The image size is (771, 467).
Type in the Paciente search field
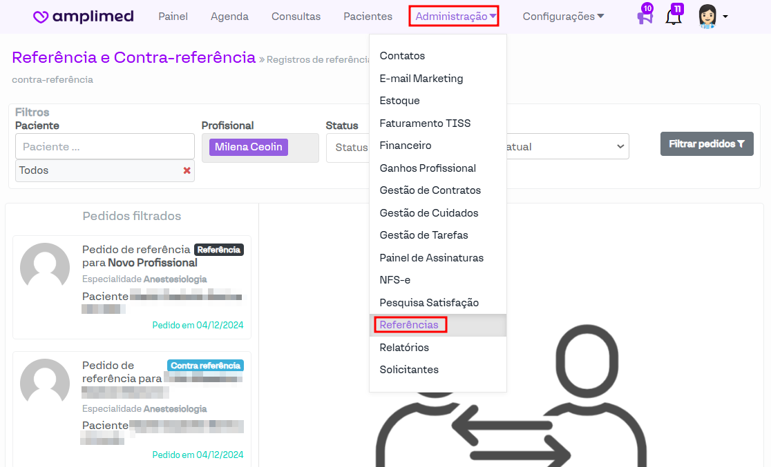click(x=104, y=147)
